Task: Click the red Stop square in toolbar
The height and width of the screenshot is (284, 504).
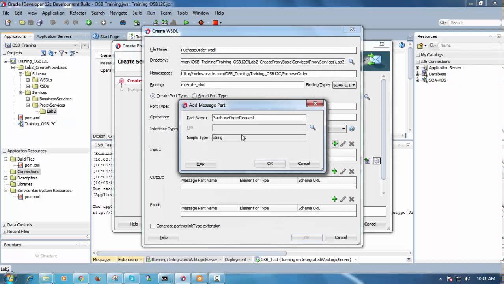Action: pyautogui.click(x=215, y=22)
